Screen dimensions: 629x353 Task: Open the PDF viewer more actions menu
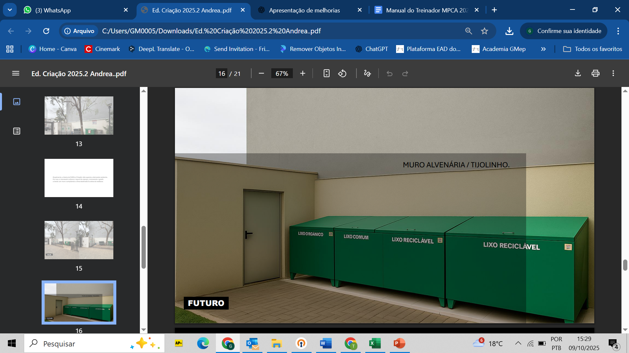tap(613, 74)
